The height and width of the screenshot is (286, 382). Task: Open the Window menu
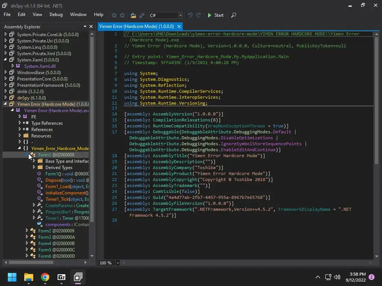click(x=78, y=15)
